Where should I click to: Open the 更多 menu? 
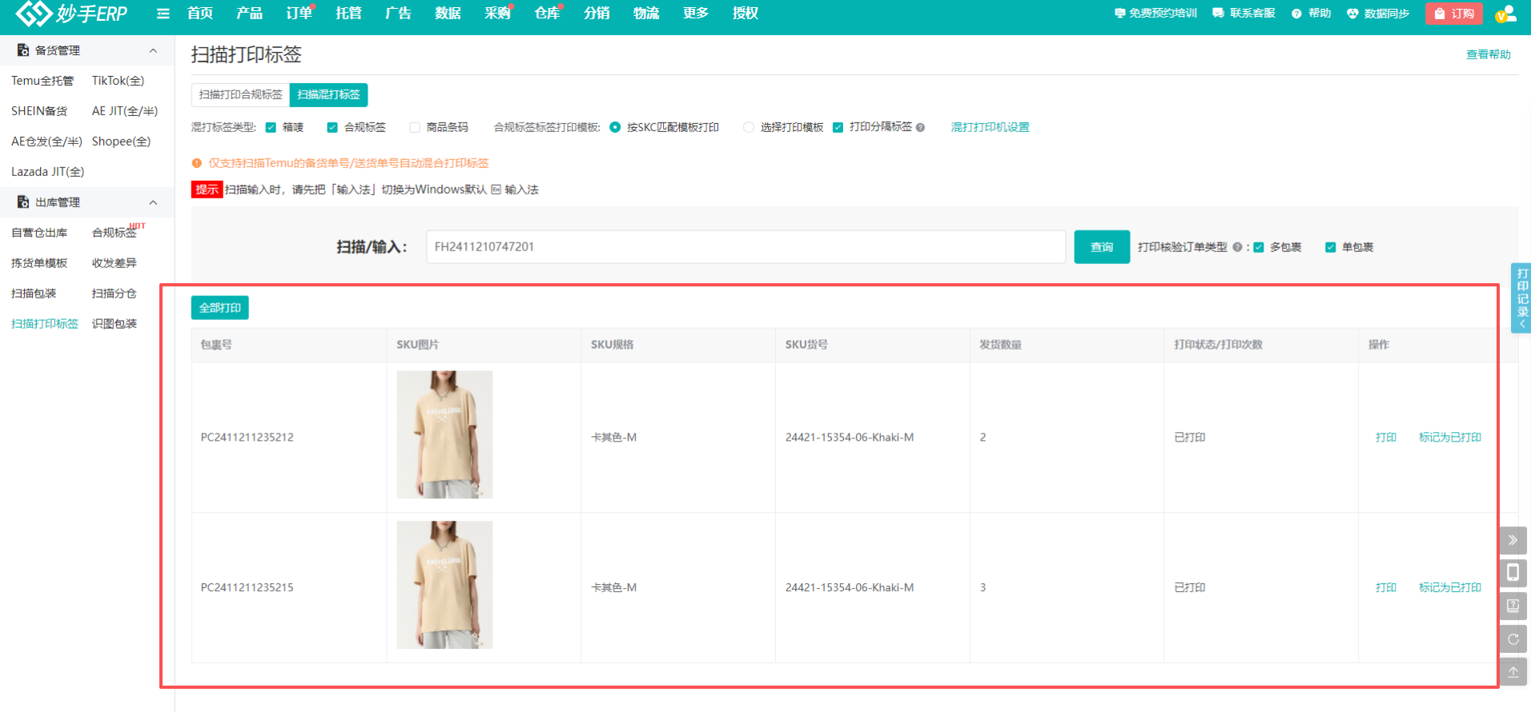coord(696,14)
